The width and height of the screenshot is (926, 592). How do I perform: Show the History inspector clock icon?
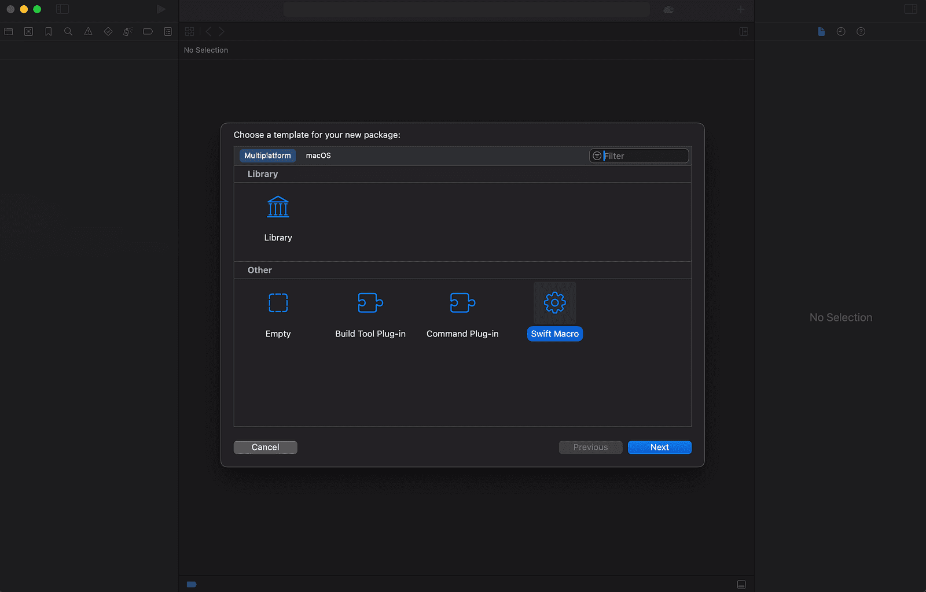coord(841,31)
